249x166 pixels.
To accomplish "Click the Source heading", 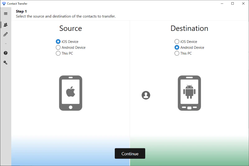I will coord(71,28).
